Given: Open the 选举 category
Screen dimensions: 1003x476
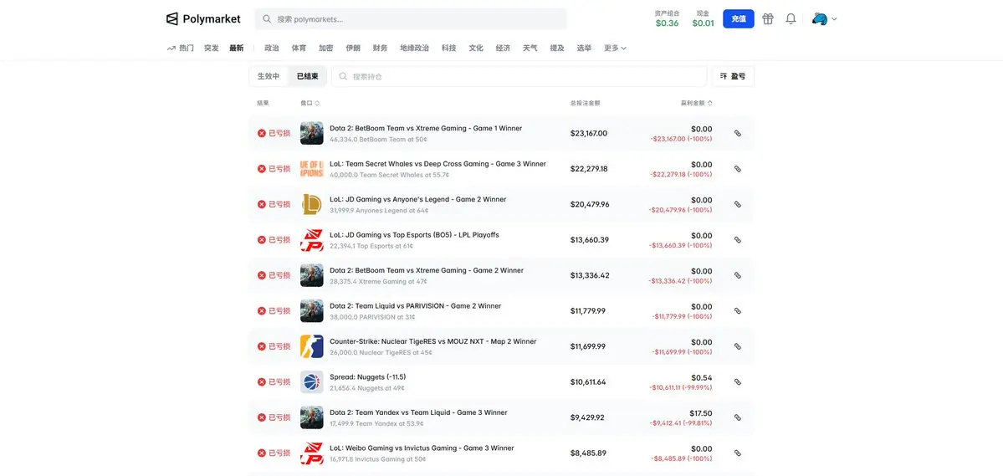Looking at the screenshot, I should click(x=584, y=48).
